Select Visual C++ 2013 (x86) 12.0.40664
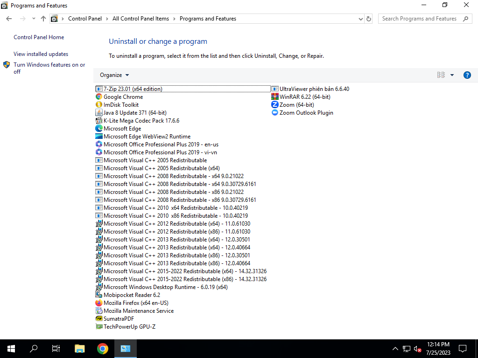This screenshot has width=478, height=358. tap(173, 263)
